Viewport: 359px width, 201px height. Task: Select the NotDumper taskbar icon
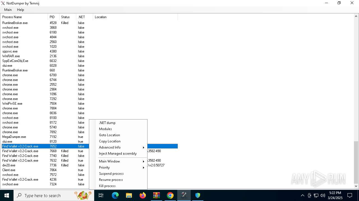(x=184, y=195)
